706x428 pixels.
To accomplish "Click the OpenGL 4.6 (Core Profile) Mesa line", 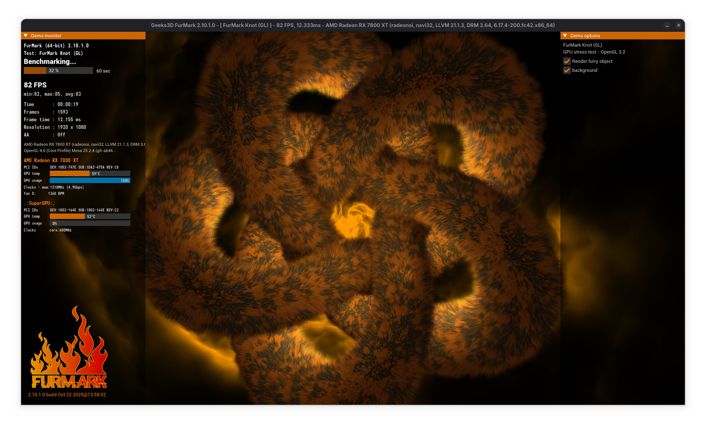I will point(70,151).
